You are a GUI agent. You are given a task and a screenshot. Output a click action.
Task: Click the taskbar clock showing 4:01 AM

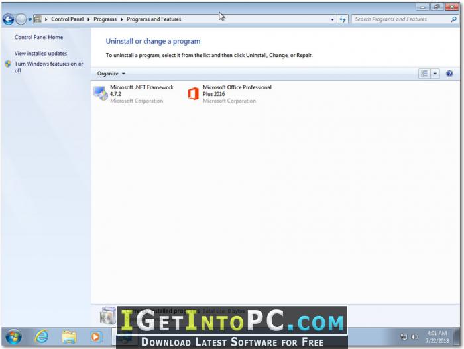437,337
